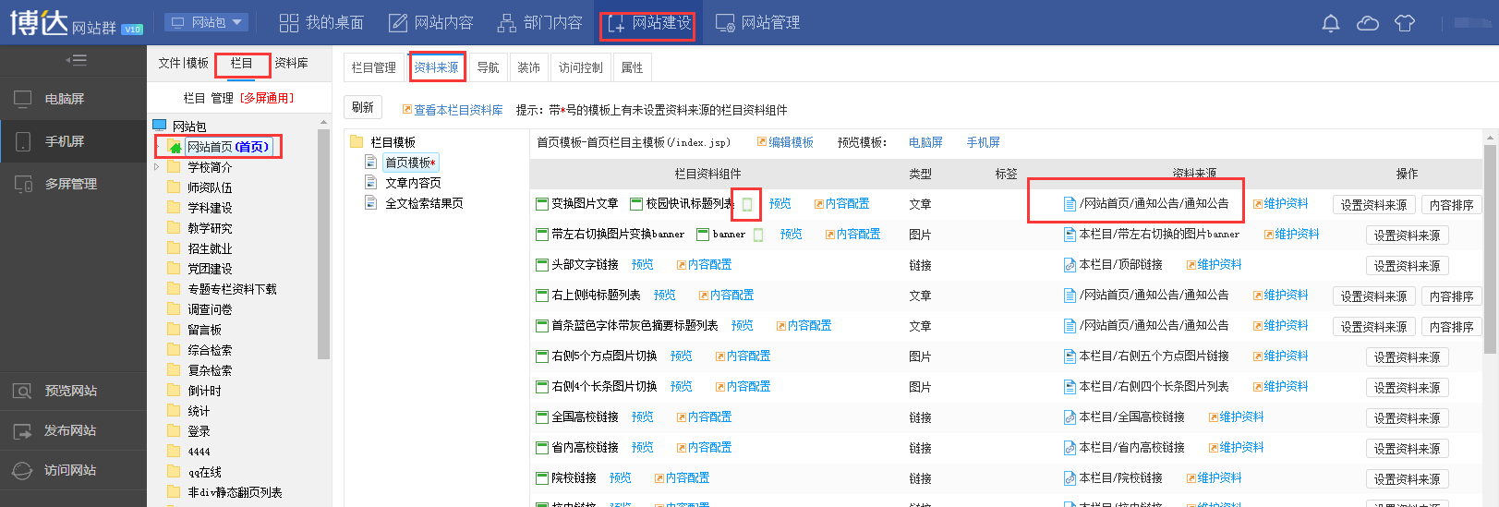Select the 师资队伍 folder
Screen dimensions: 1499x507
[210, 187]
